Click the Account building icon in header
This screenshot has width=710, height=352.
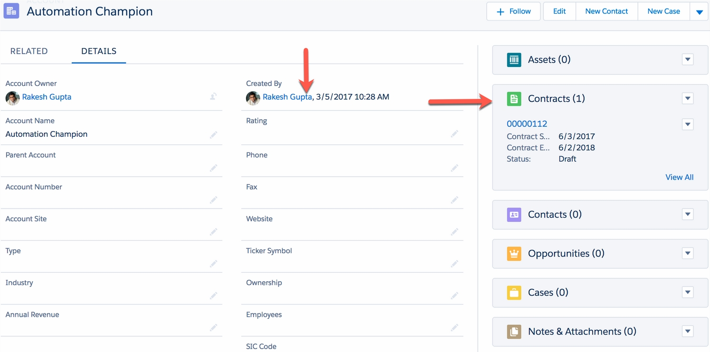11,11
